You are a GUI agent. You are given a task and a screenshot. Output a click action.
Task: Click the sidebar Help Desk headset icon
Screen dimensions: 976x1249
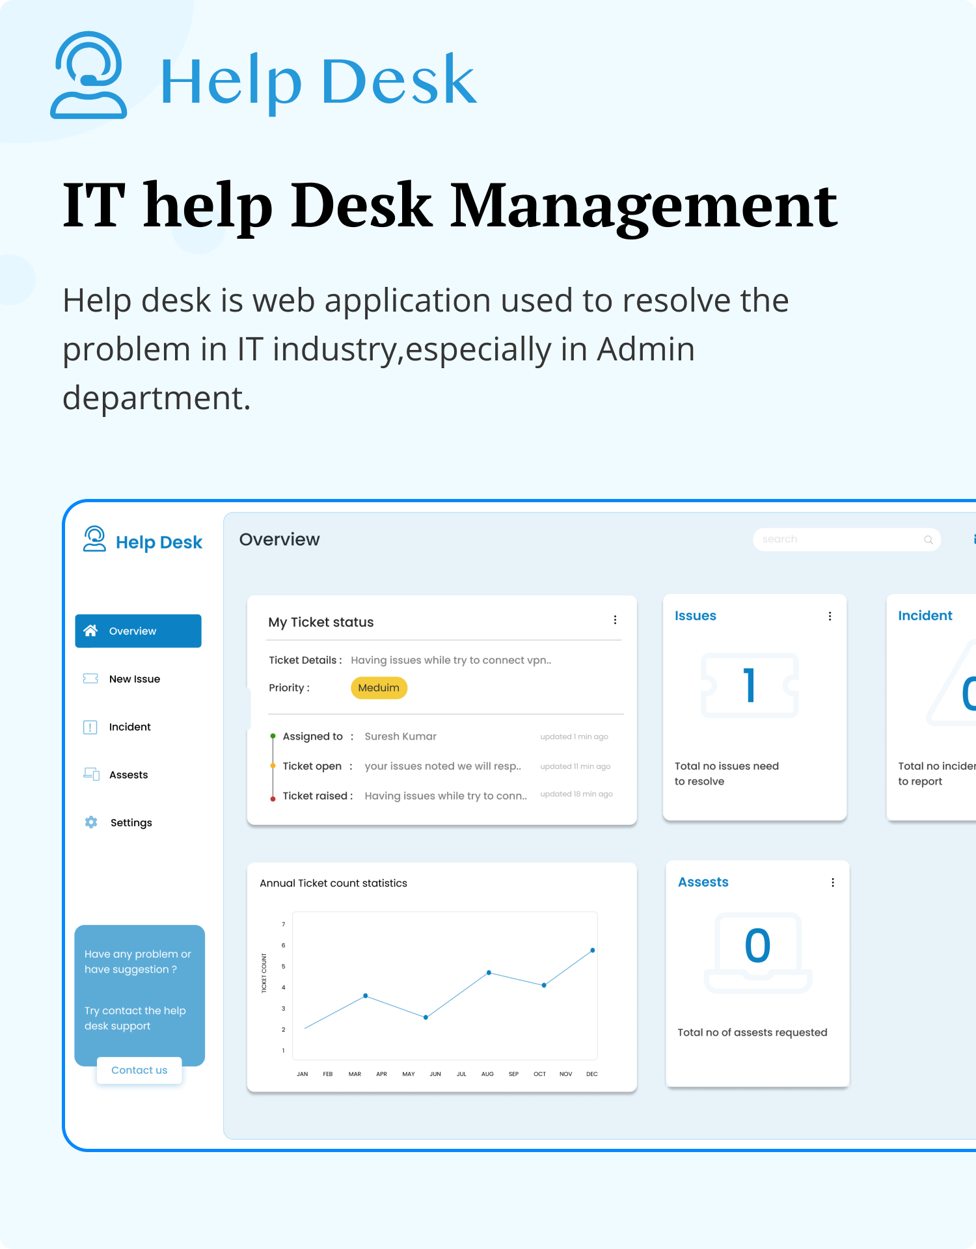point(94,539)
